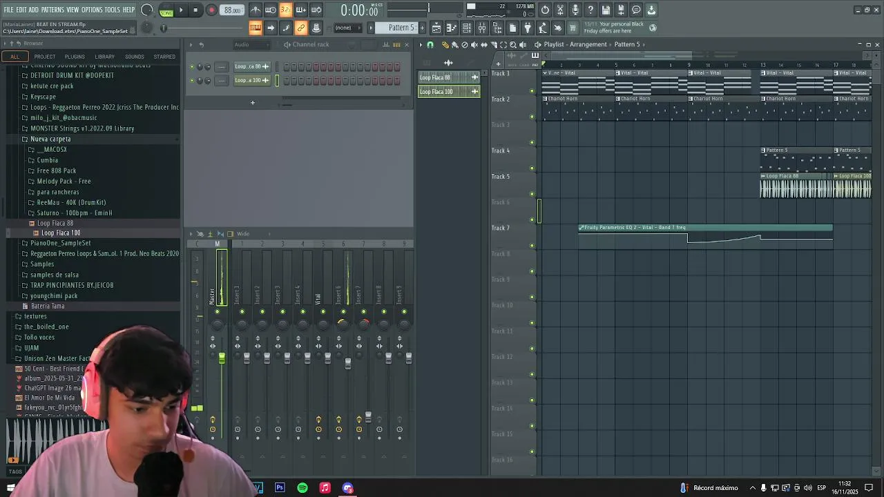Select Loop Flaca 88 in the picker
The height and width of the screenshot is (497, 884).
click(448, 77)
